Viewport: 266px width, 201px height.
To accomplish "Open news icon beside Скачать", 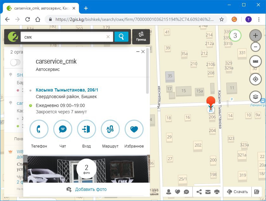I will point(257,192).
